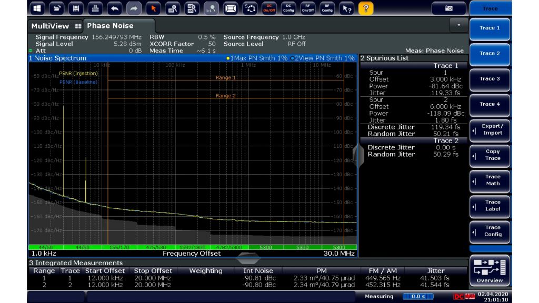539x303 pixels.
Task: Expand the Trace Config softkey submenu
Action: [490, 231]
